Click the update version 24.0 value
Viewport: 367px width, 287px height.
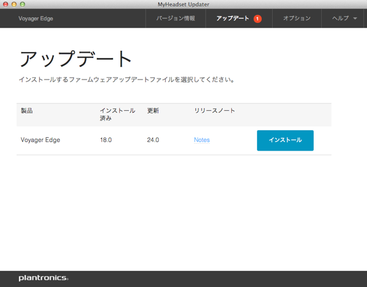tap(153, 140)
